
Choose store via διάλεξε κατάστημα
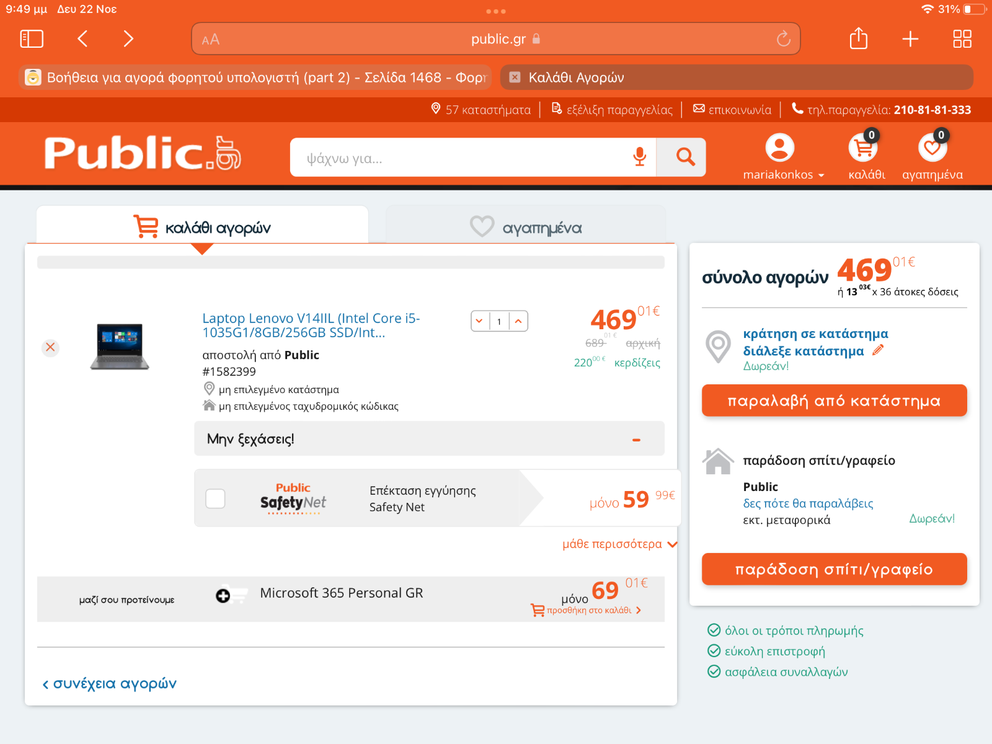click(x=803, y=351)
